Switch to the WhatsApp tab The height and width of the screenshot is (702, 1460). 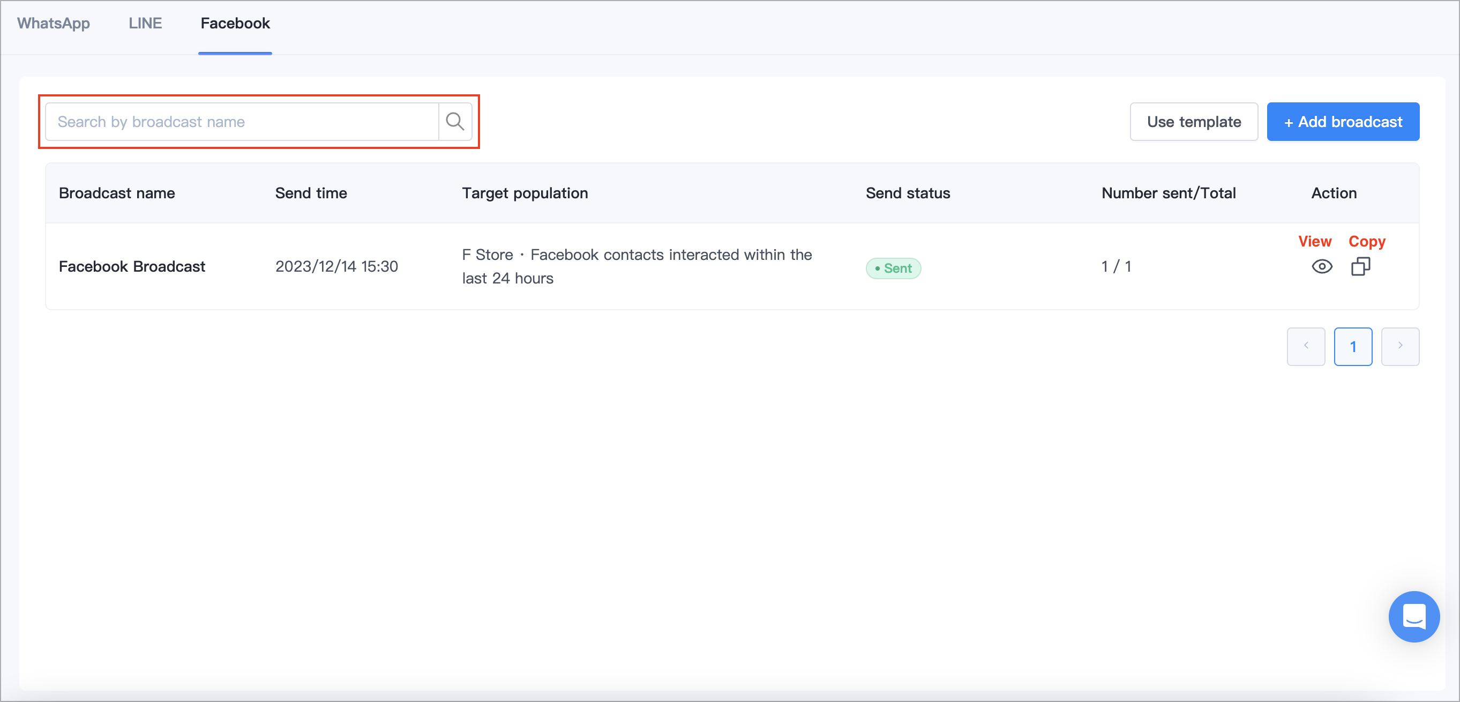tap(53, 23)
